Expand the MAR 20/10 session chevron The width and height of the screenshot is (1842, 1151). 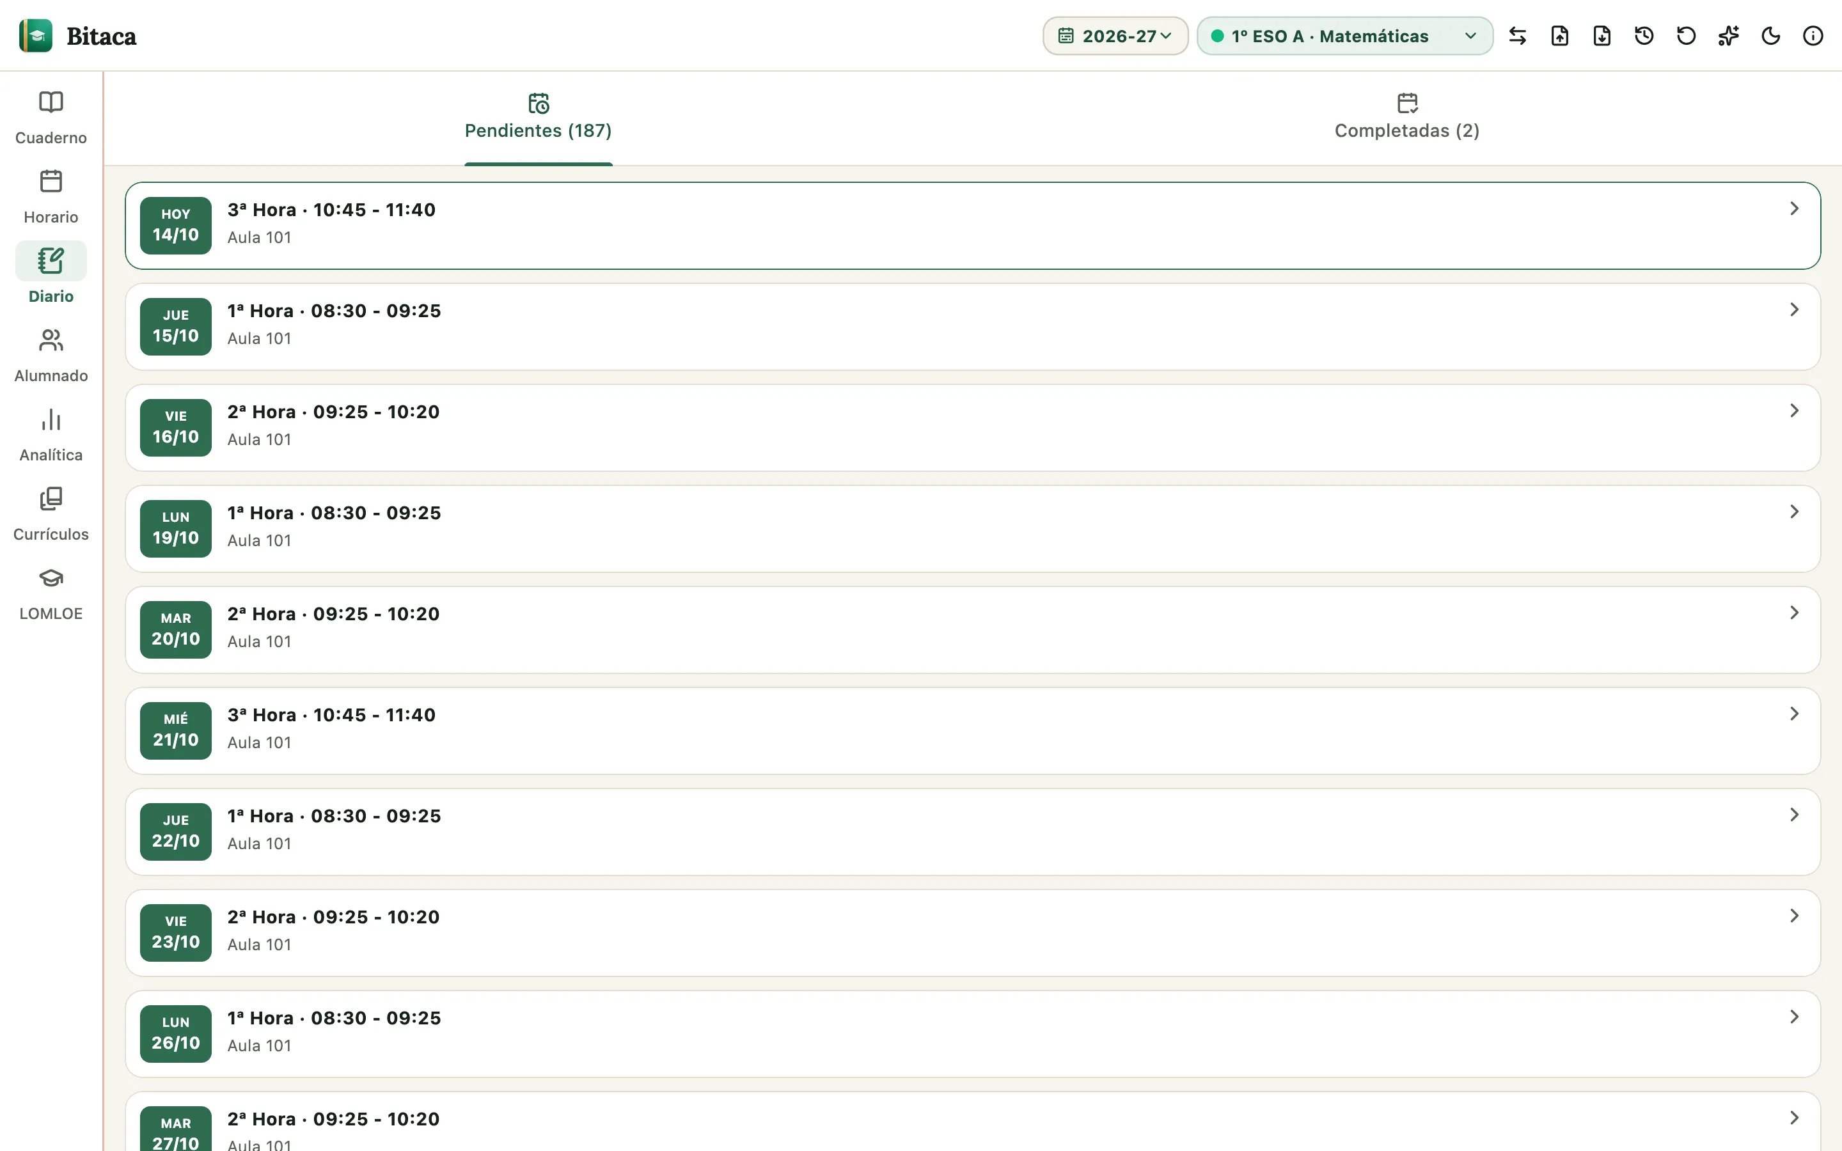click(1794, 613)
